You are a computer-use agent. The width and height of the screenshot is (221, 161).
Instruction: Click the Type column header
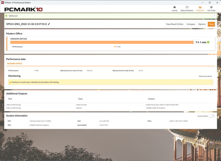[x=80, y=99]
